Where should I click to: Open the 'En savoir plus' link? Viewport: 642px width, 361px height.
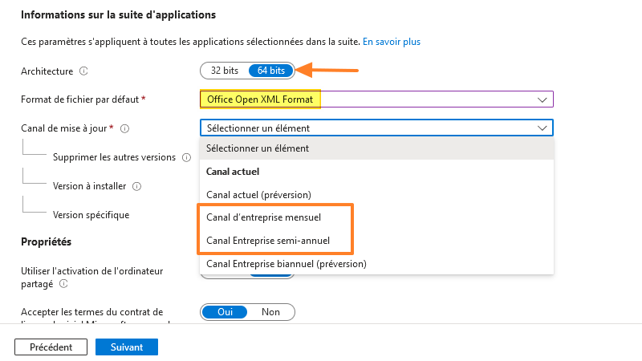[x=392, y=41]
